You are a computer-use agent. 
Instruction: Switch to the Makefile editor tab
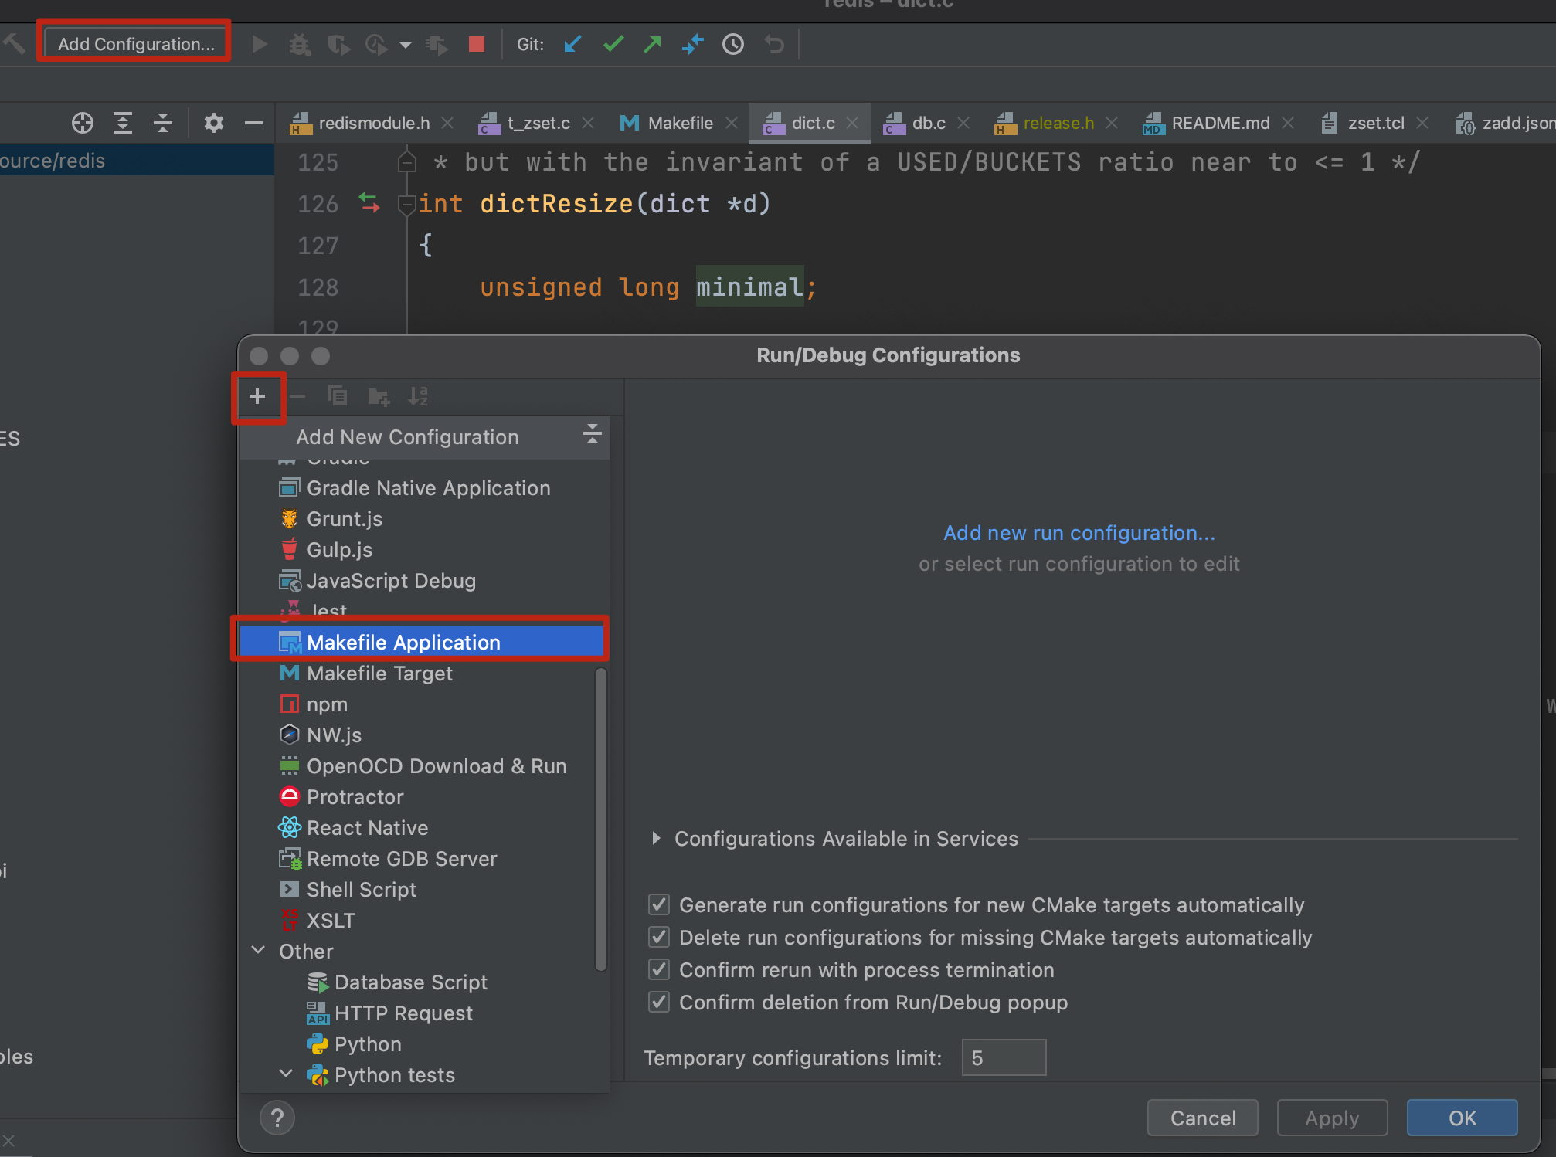click(x=680, y=123)
